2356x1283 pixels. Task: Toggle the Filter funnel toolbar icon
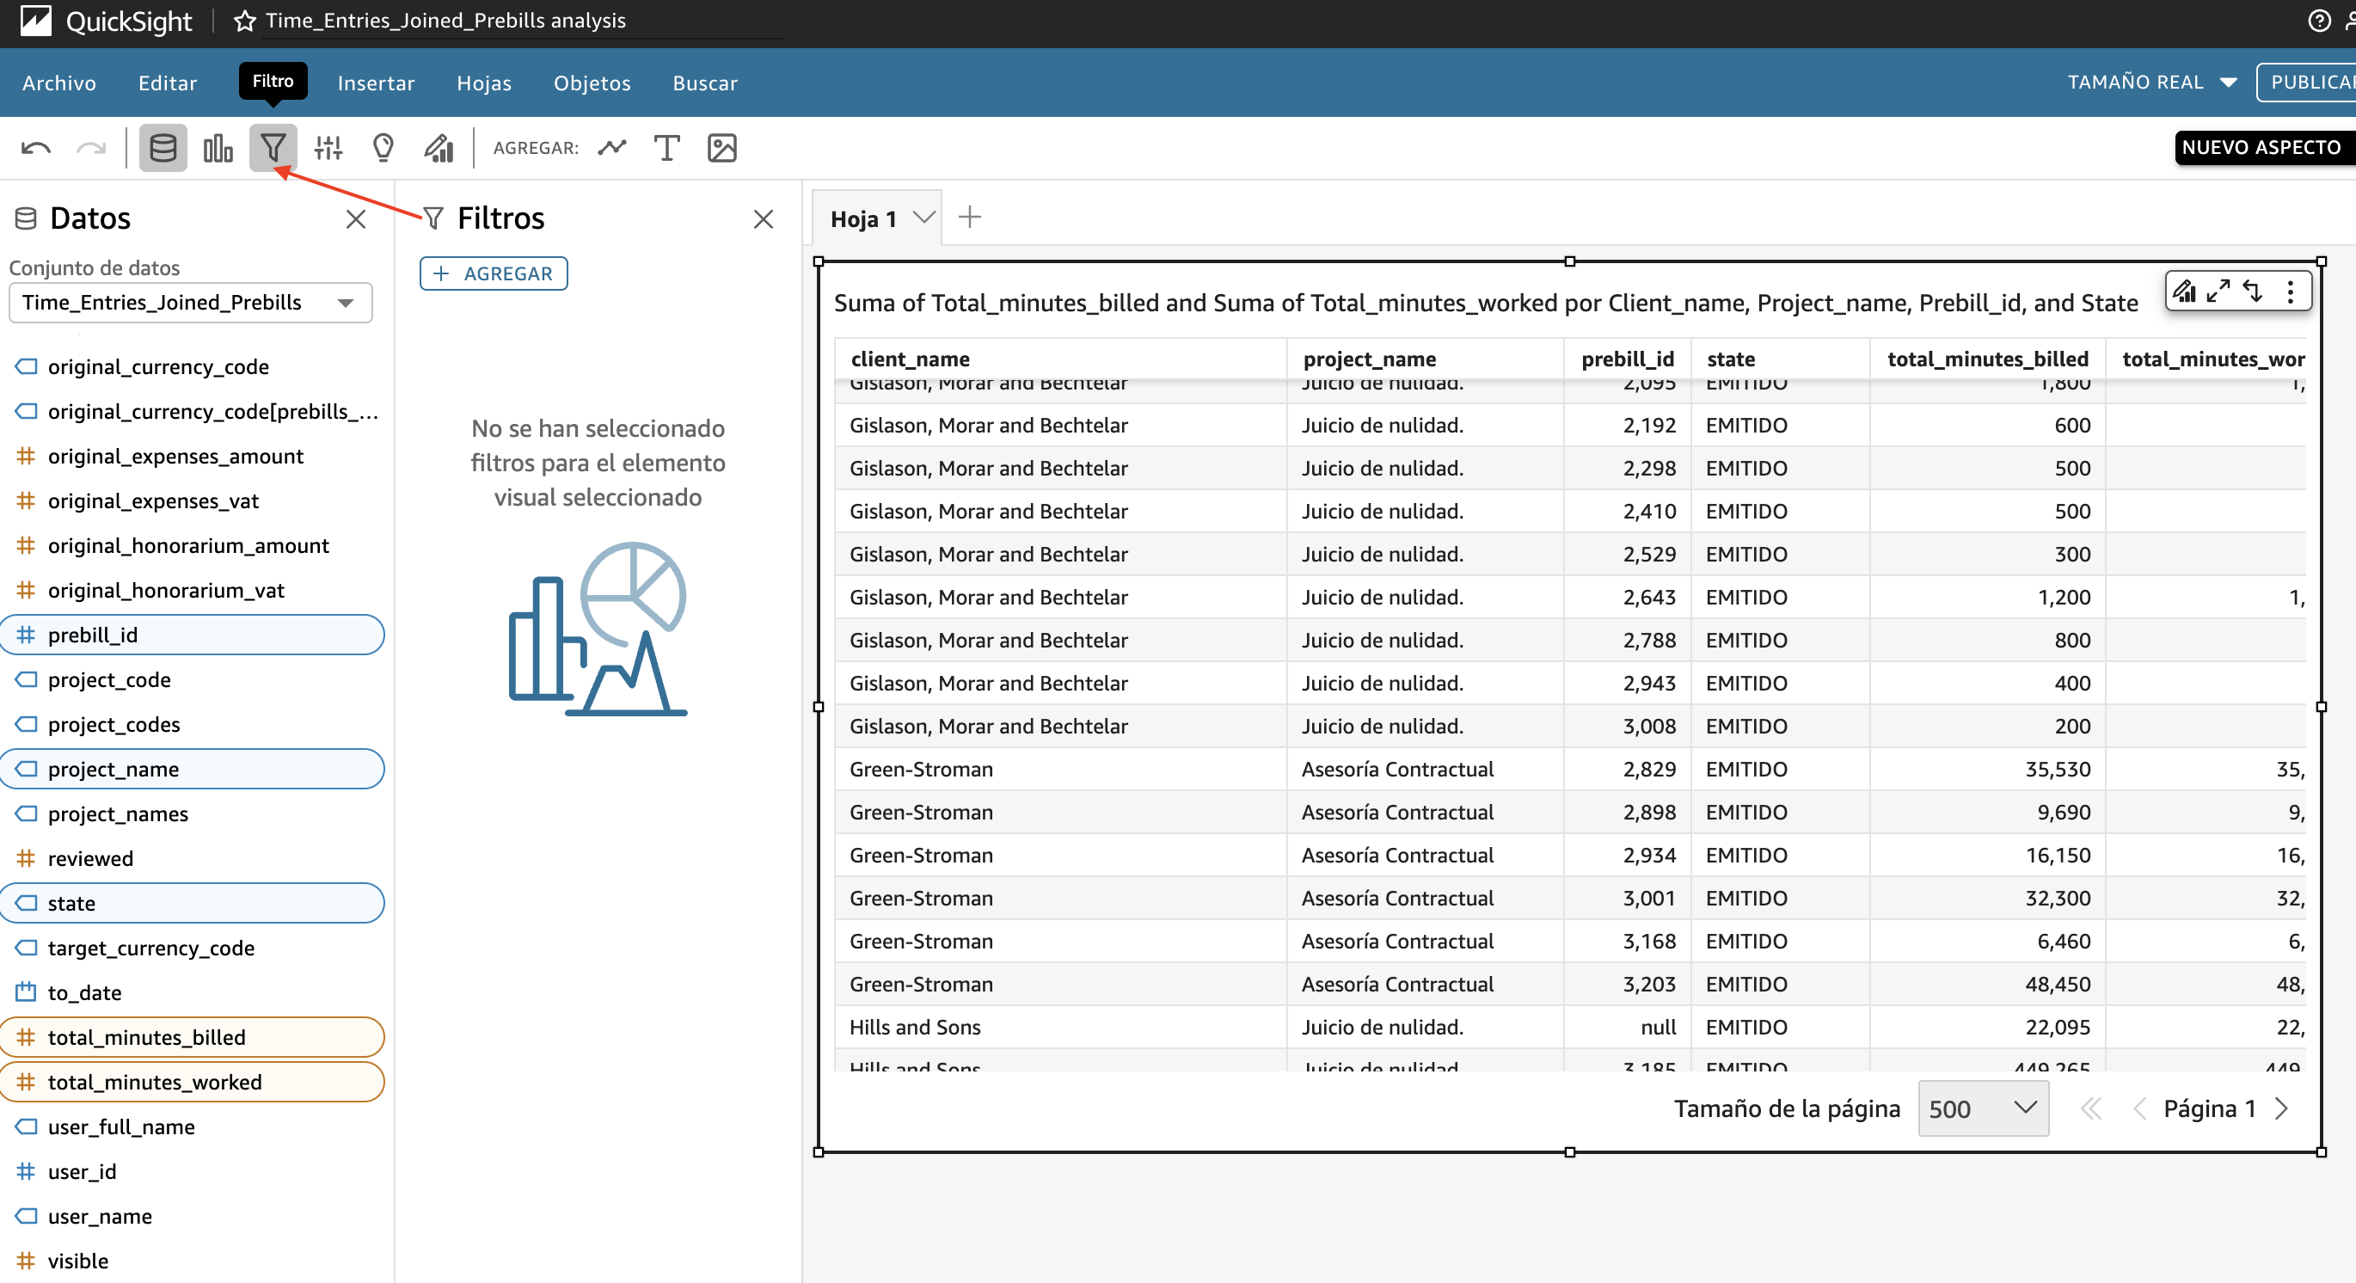click(x=273, y=147)
